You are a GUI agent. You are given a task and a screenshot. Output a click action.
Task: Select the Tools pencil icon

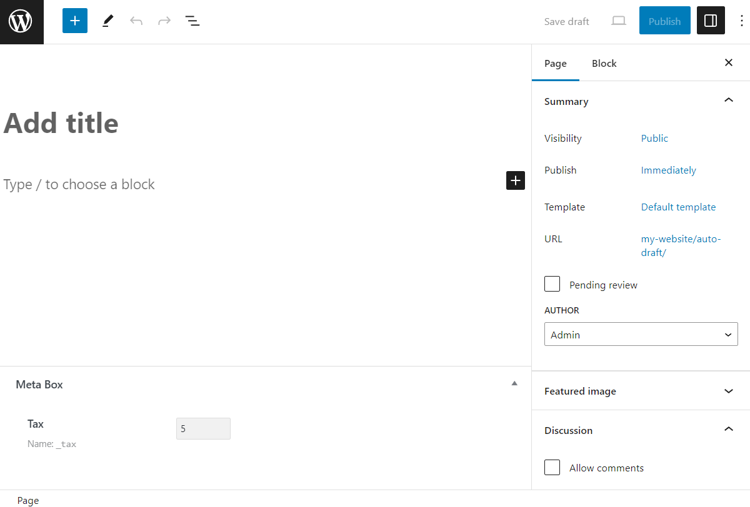click(x=107, y=21)
